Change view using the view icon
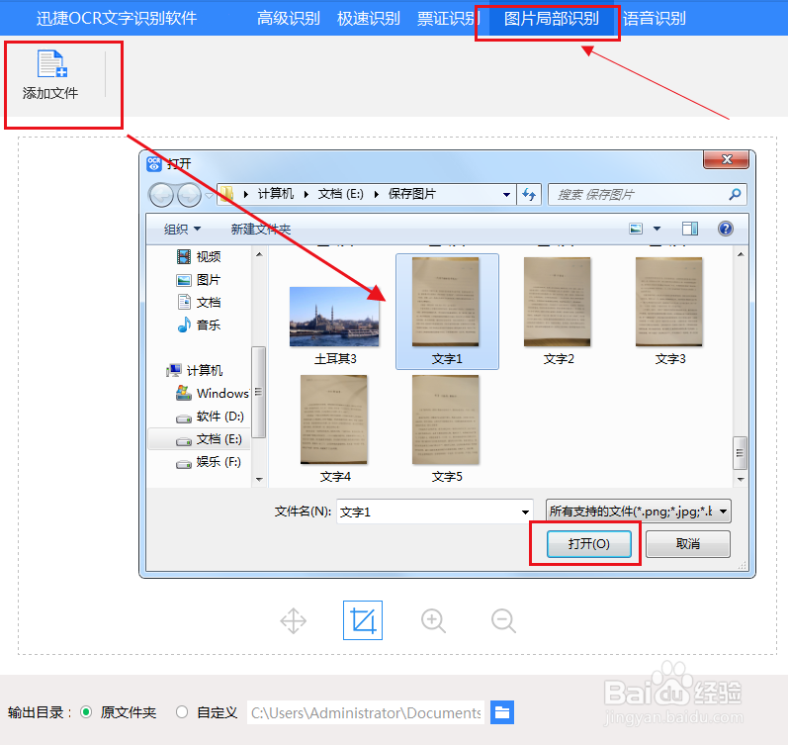The height and width of the screenshot is (745, 788). coord(636,229)
